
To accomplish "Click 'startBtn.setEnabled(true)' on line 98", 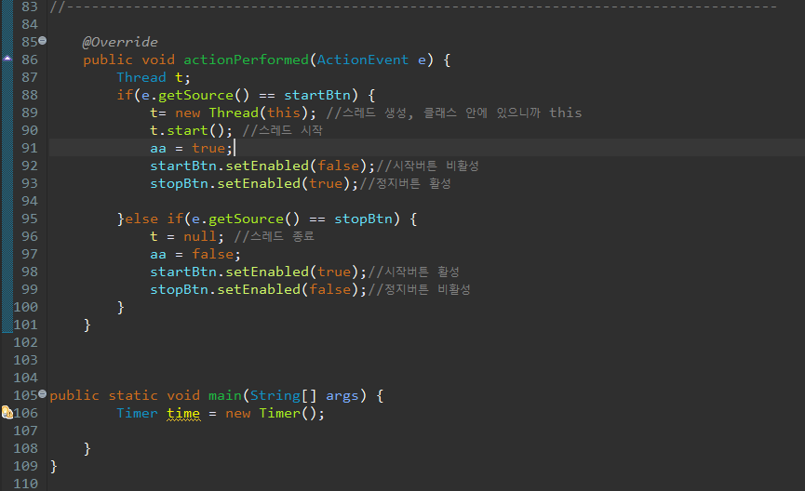I will pyautogui.click(x=254, y=272).
